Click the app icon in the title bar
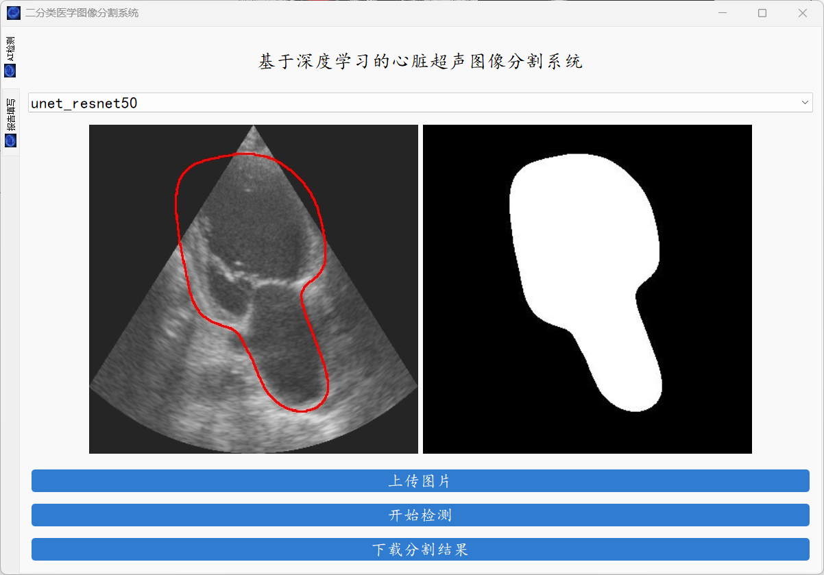This screenshot has height=575, width=824. pos(14,13)
